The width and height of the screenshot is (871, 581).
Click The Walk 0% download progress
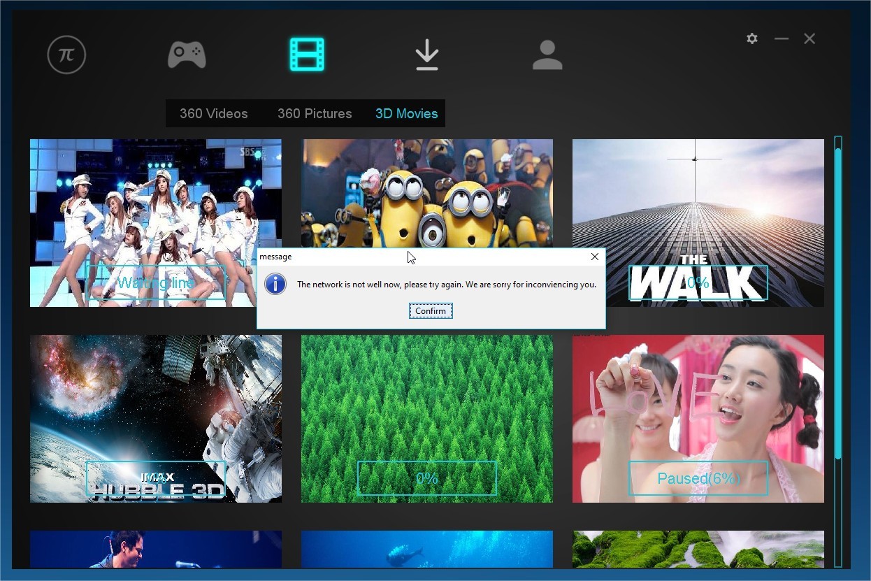tap(698, 282)
